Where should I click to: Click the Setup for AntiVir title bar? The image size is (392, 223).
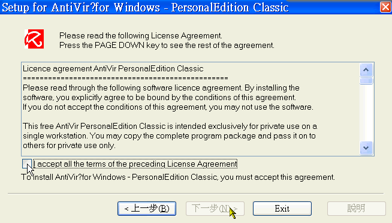click(x=190, y=7)
